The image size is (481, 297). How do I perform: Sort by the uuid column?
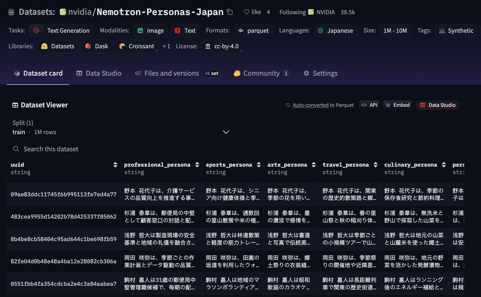point(115,165)
